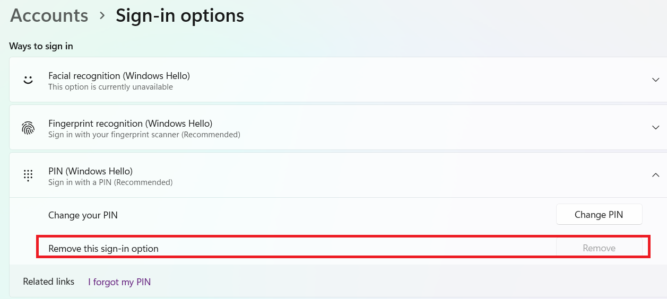667x299 pixels.
Task: Select the Facial recognition (Windows Hello) title
Action: 119,76
